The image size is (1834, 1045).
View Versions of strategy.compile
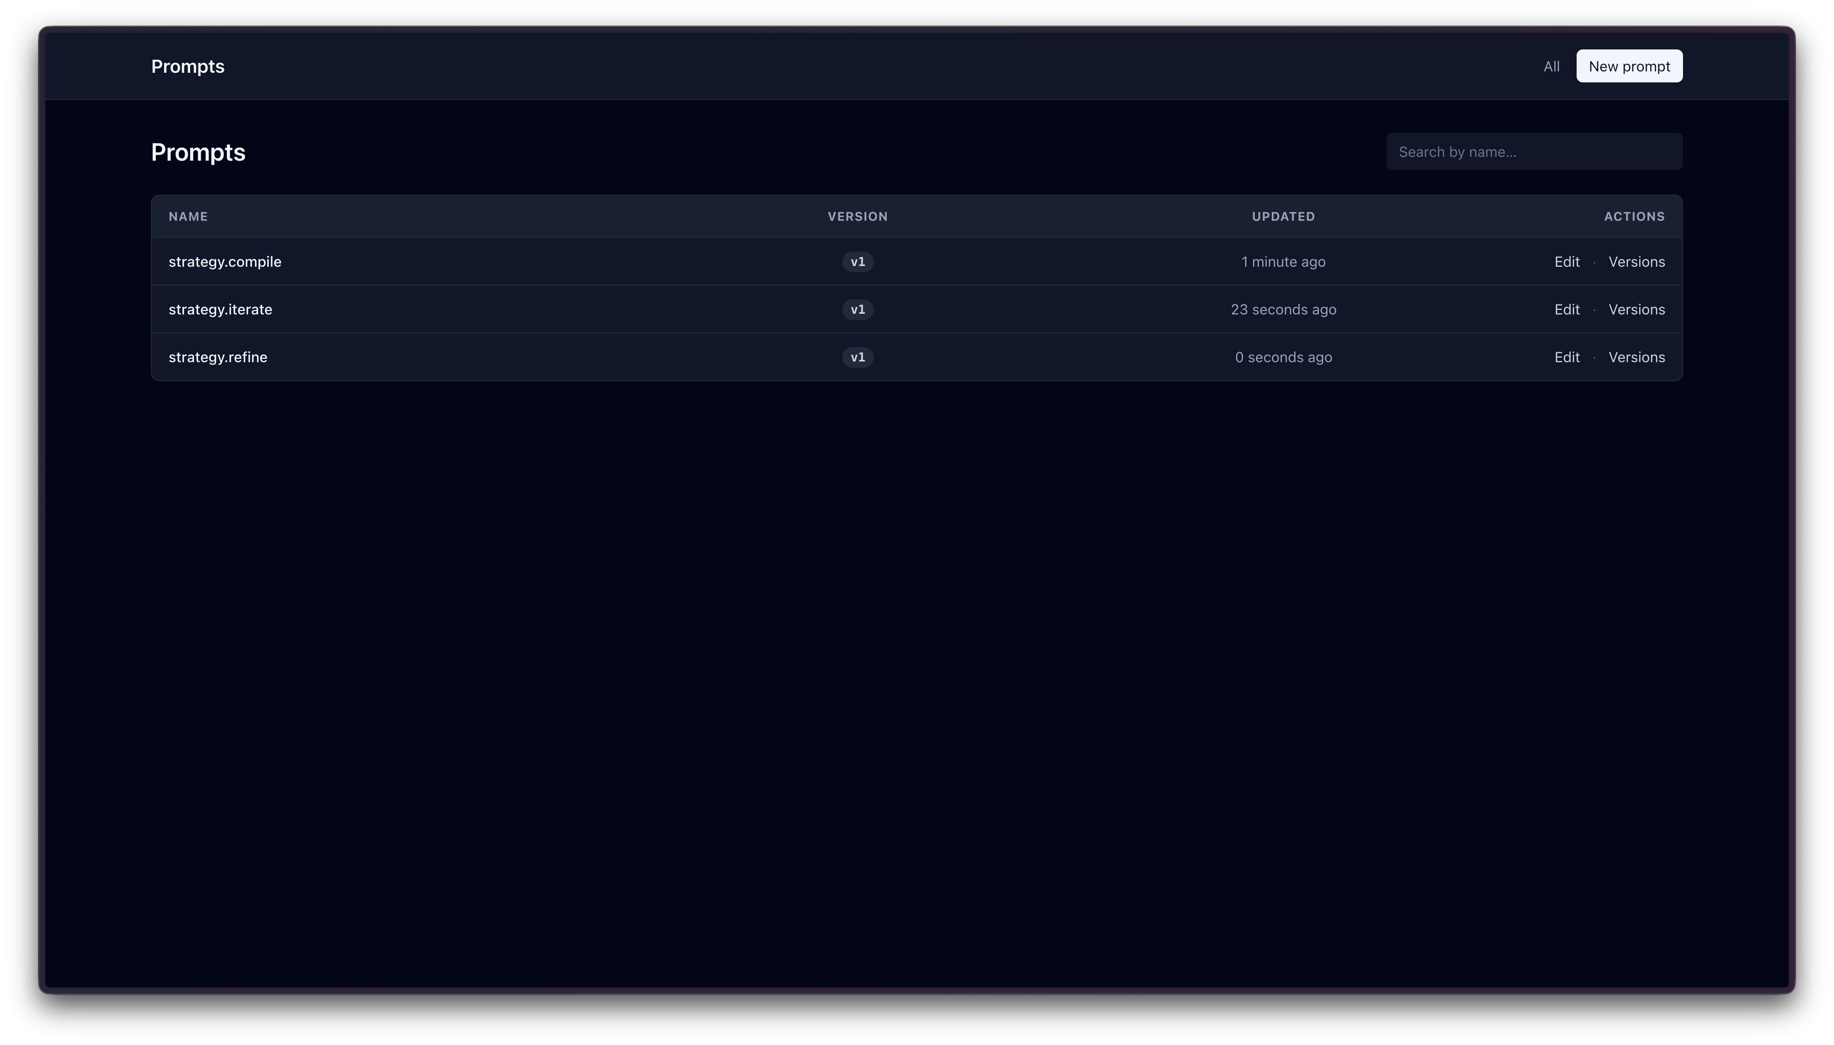pos(1637,262)
